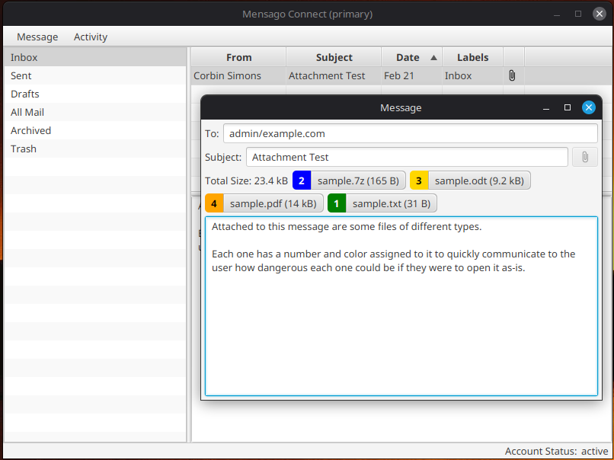Click the green risk badge numbered 1

[x=337, y=203]
